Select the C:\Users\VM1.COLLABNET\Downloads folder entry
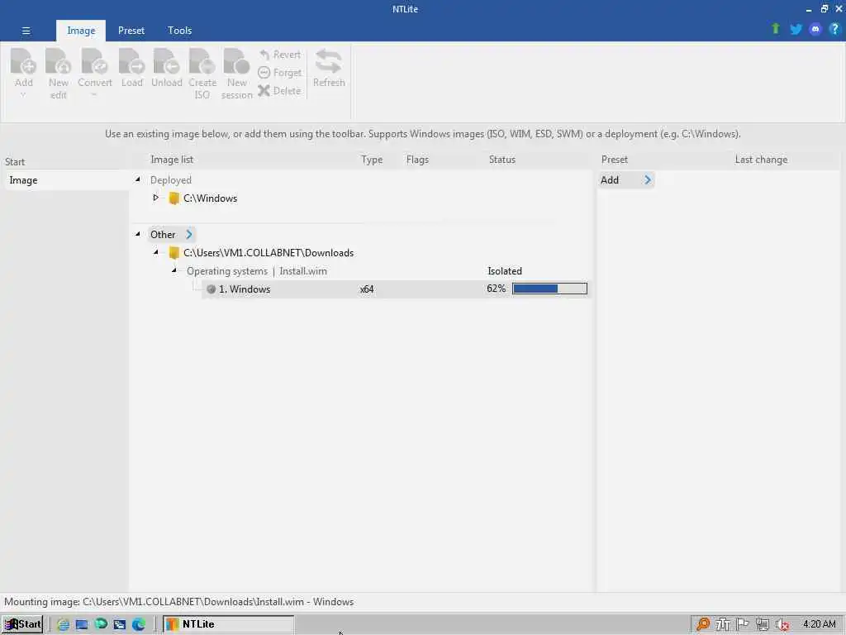Viewport: 846px width, 635px height. tap(269, 253)
